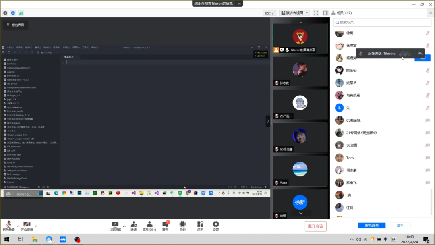Click 锁定画面 to pin the view
The height and width of the screenshot is (245, 435).
click(15, 25)
